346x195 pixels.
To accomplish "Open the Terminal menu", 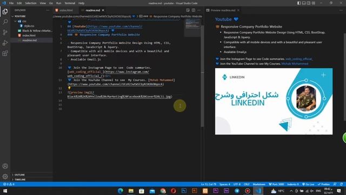I will (70, 3).
